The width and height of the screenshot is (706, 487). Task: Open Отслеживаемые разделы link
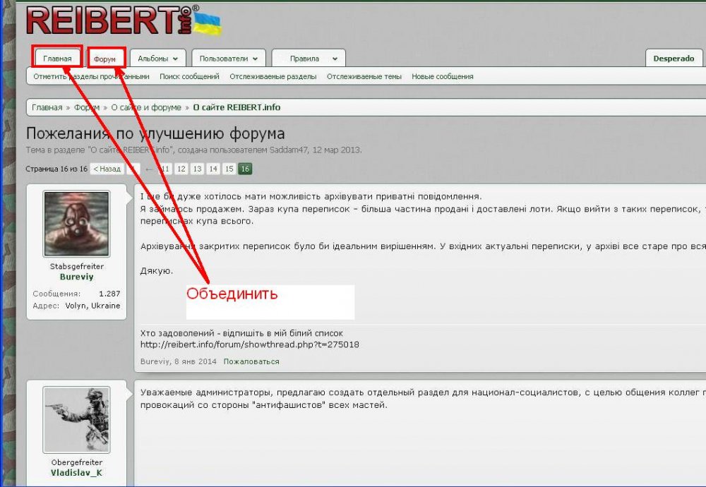coord(273,76)
